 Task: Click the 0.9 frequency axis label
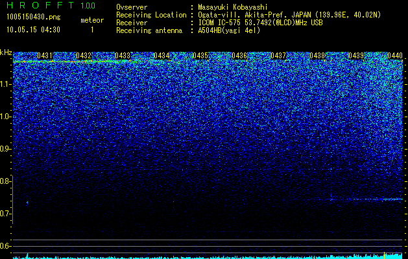coord(5,149)
